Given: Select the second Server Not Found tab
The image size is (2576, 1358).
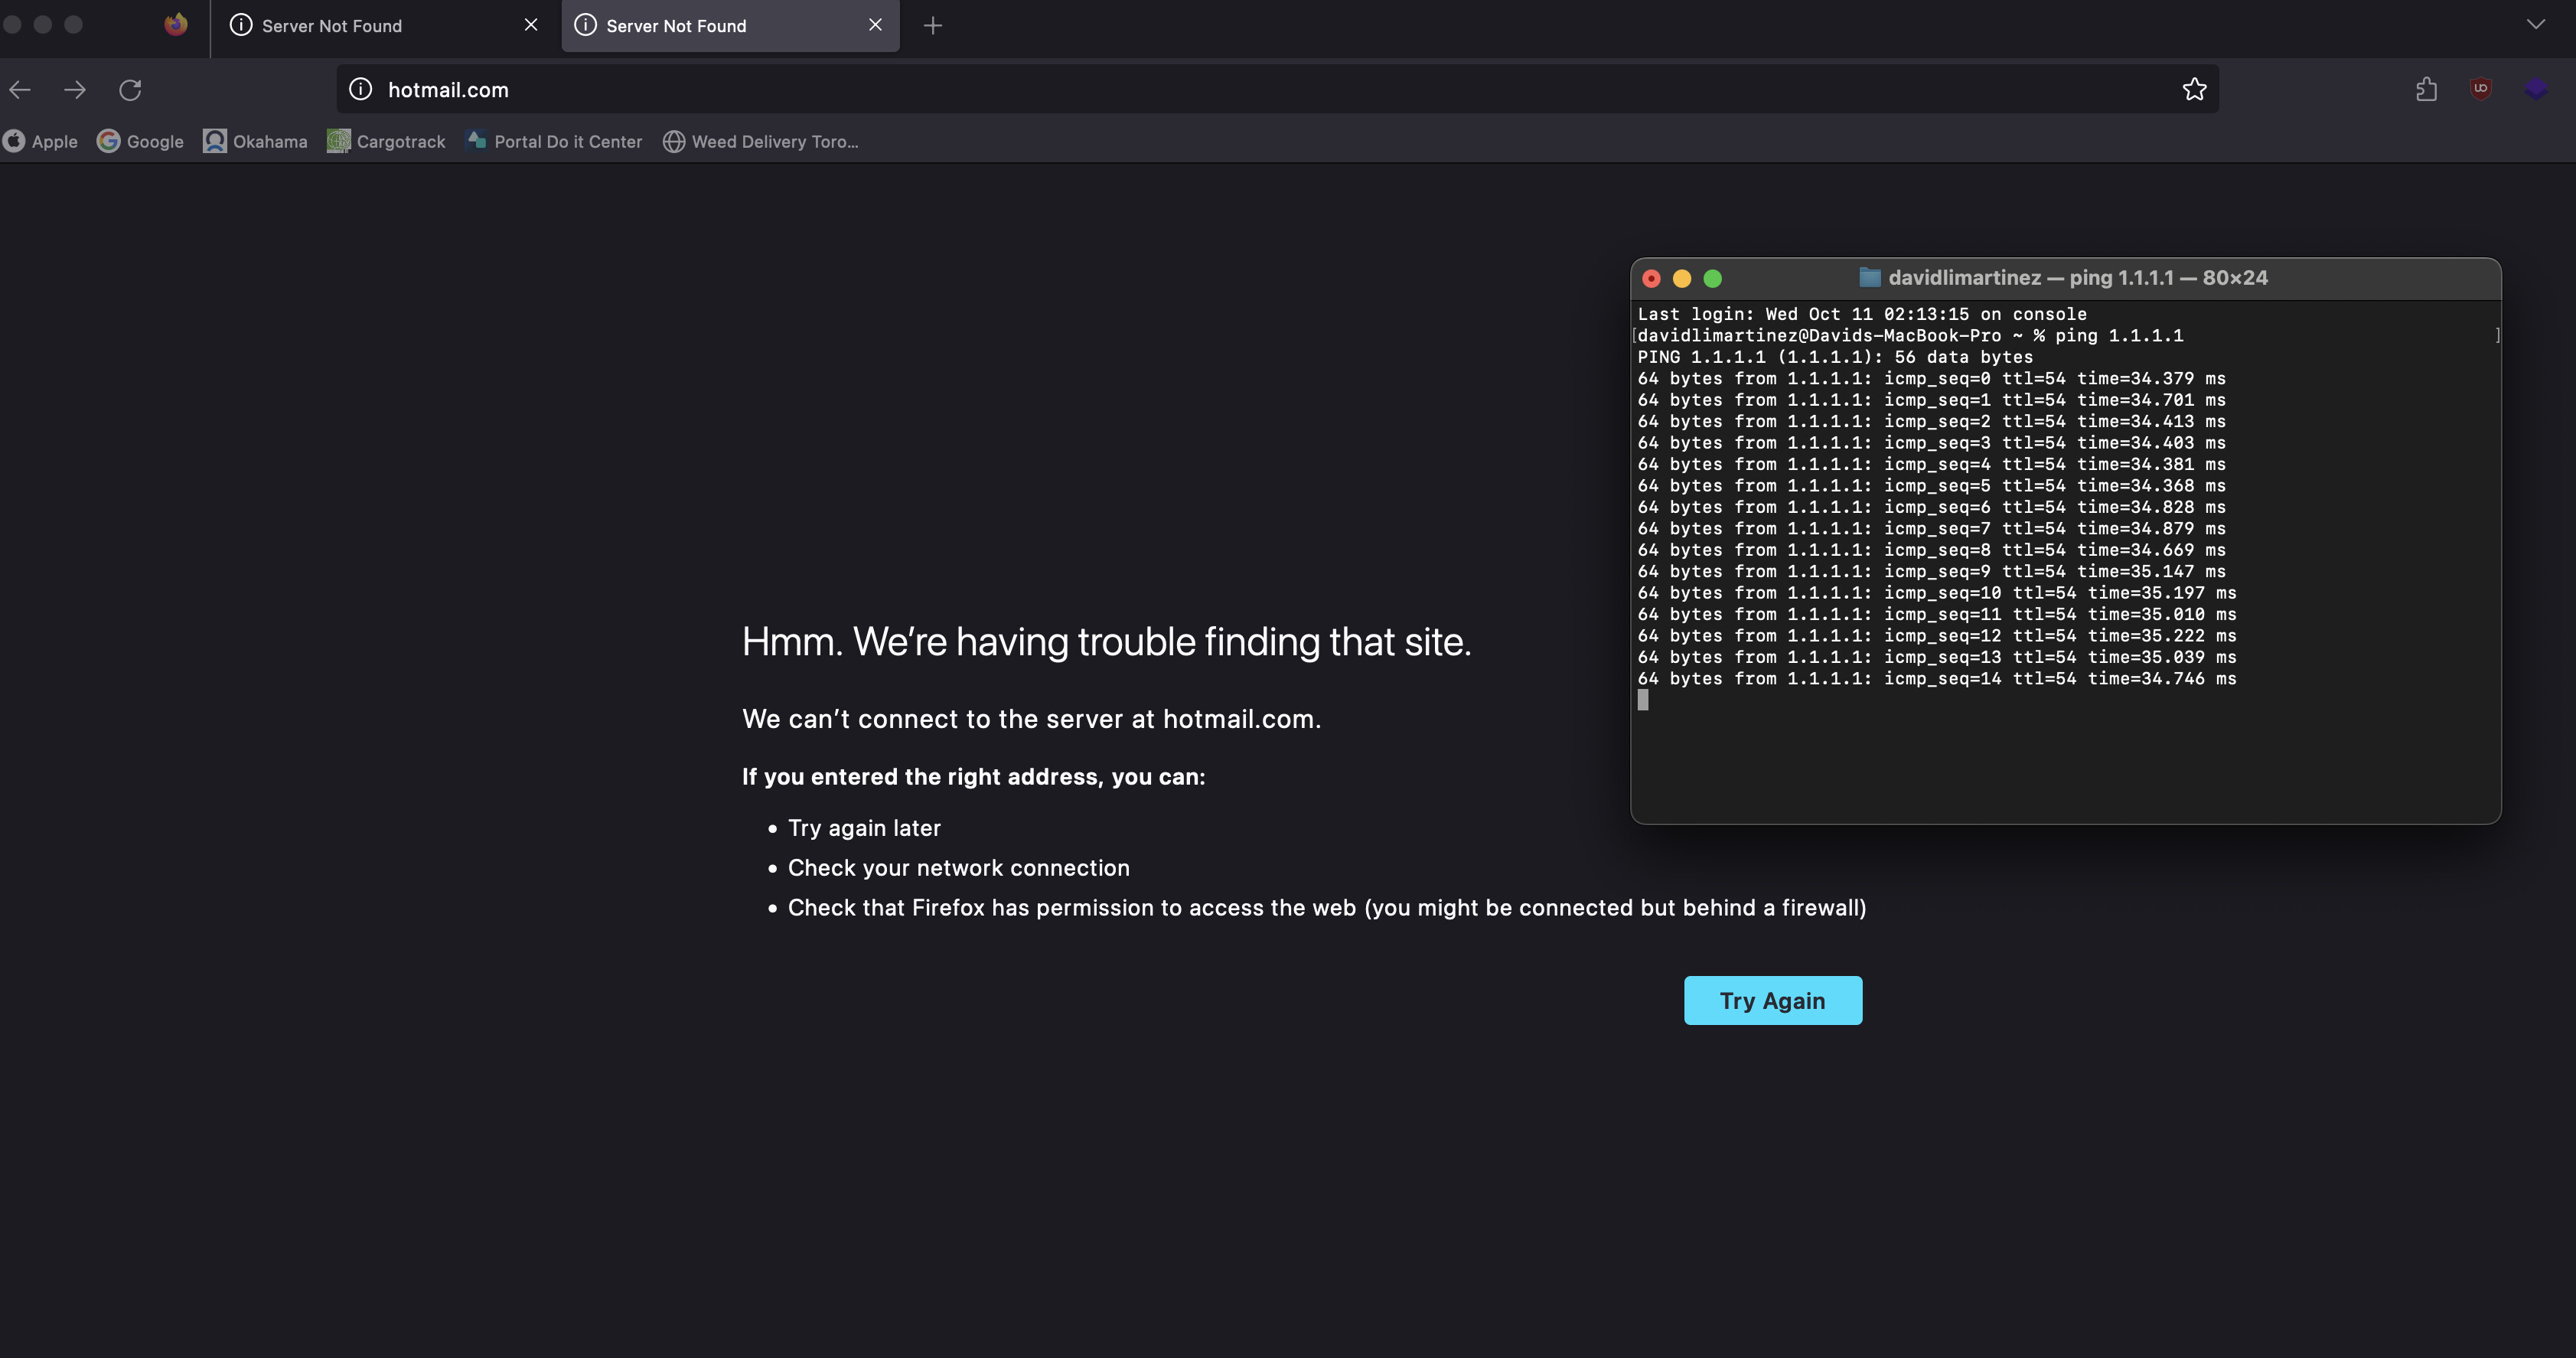Looking at the screenshot, I should coord(730,26).
